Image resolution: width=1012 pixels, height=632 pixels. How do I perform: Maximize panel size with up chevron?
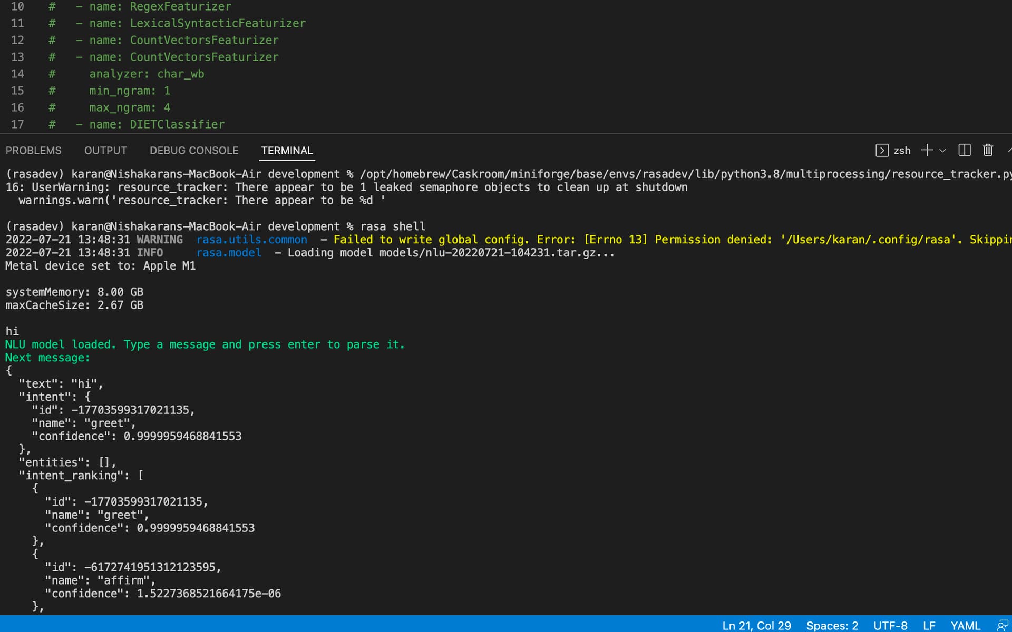point(1009,151)
